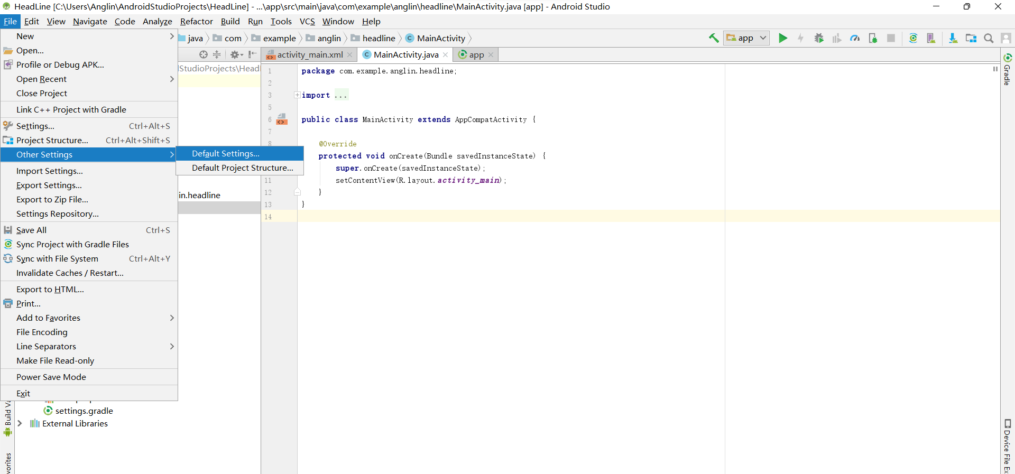Expand Line Separators submenu

[x=89, y=346]
